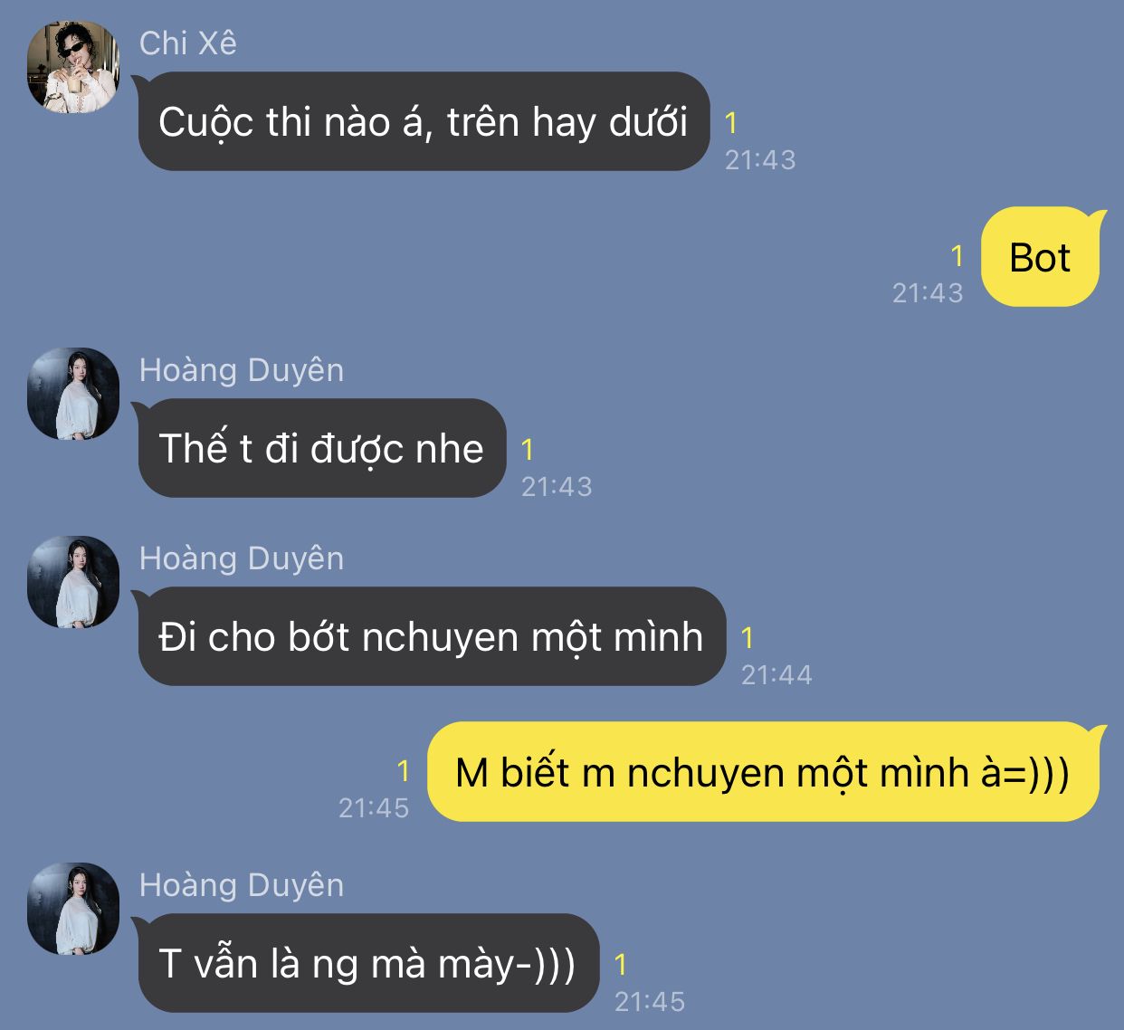Tap Hoàng Duyên's avatar beside "T vẫn là ng"
The width and height of the screenshot is (1124, 1030).
(73, 909)
